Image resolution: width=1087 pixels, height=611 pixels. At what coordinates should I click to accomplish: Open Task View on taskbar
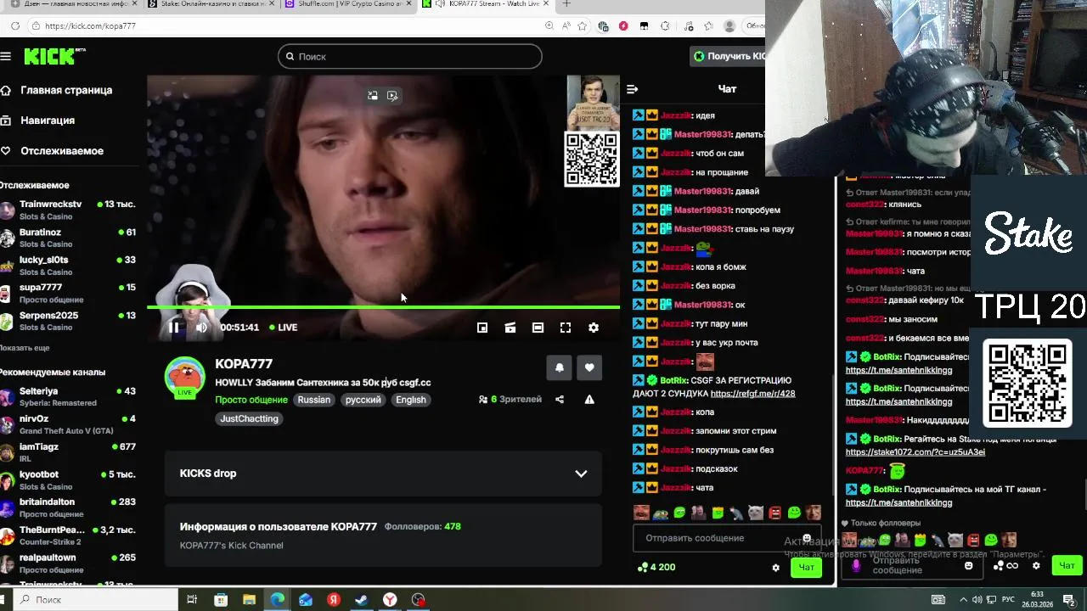pos(193,600)
